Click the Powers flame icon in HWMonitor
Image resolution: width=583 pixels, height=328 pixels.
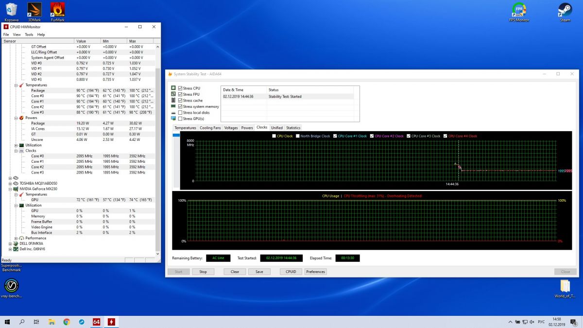[21, 118]
